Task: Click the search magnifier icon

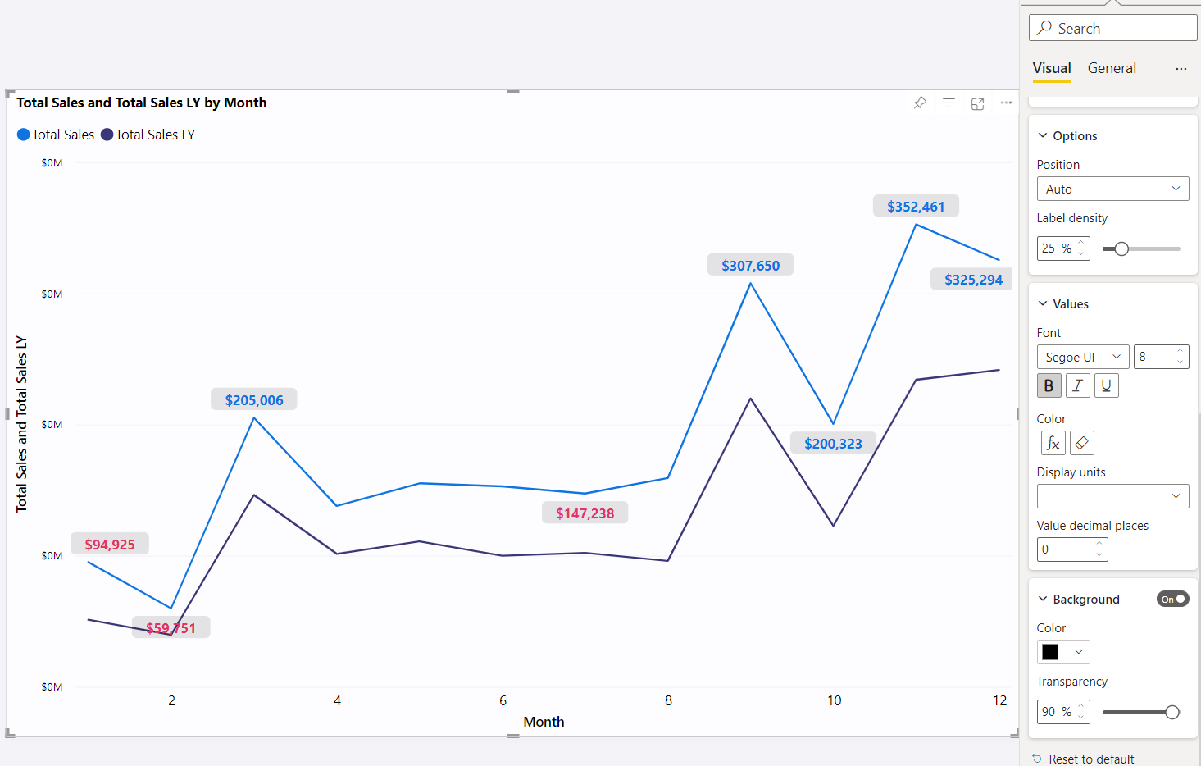Action: [x=1044, y=28]
